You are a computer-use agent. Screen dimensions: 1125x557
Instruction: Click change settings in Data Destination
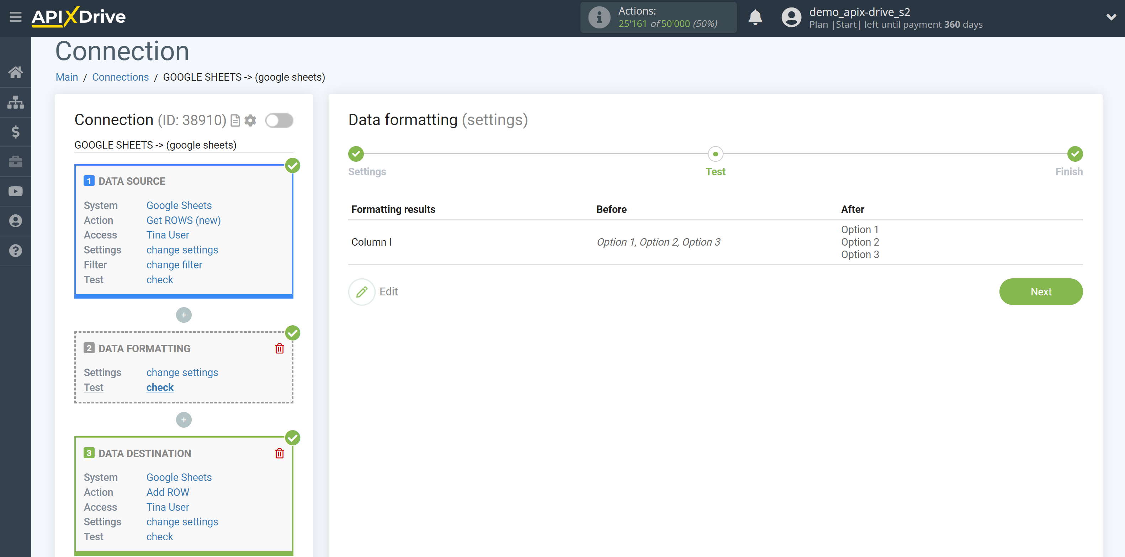pyautogui.click(x=182, y=522)
